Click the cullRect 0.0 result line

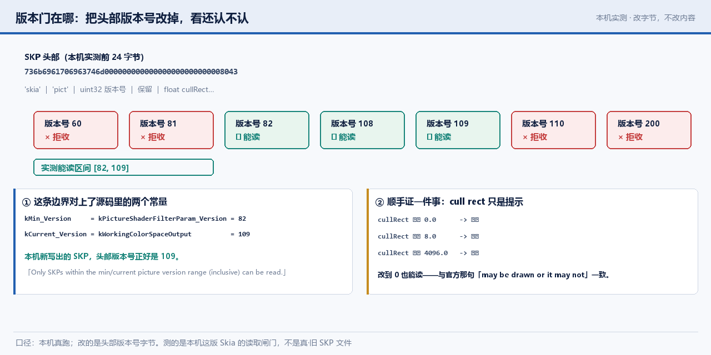428,220
